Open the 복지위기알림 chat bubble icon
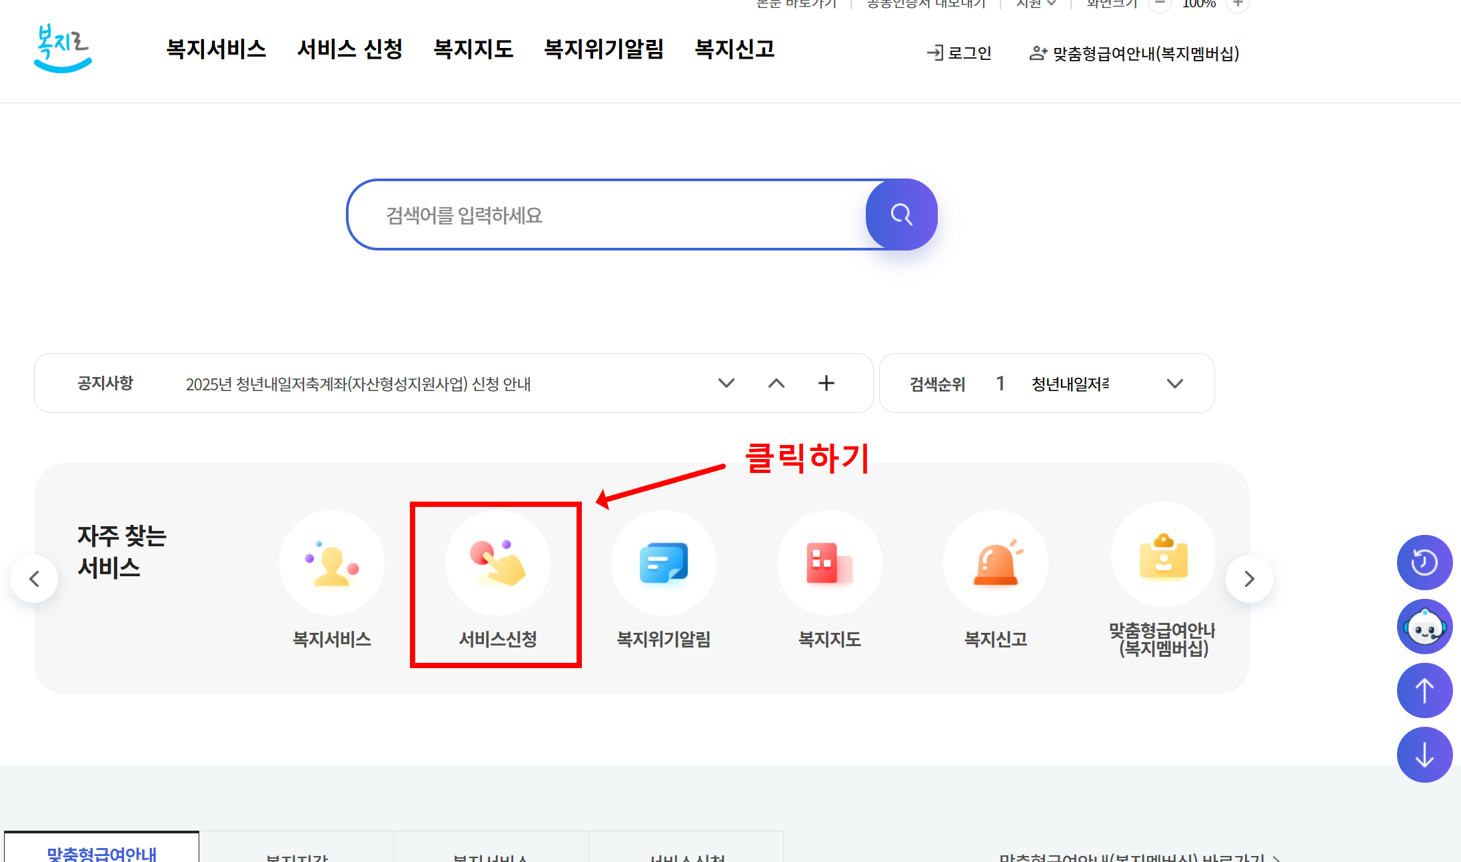Image resolution: width=1461 pixels, height=862 pixels. (663, 563)
